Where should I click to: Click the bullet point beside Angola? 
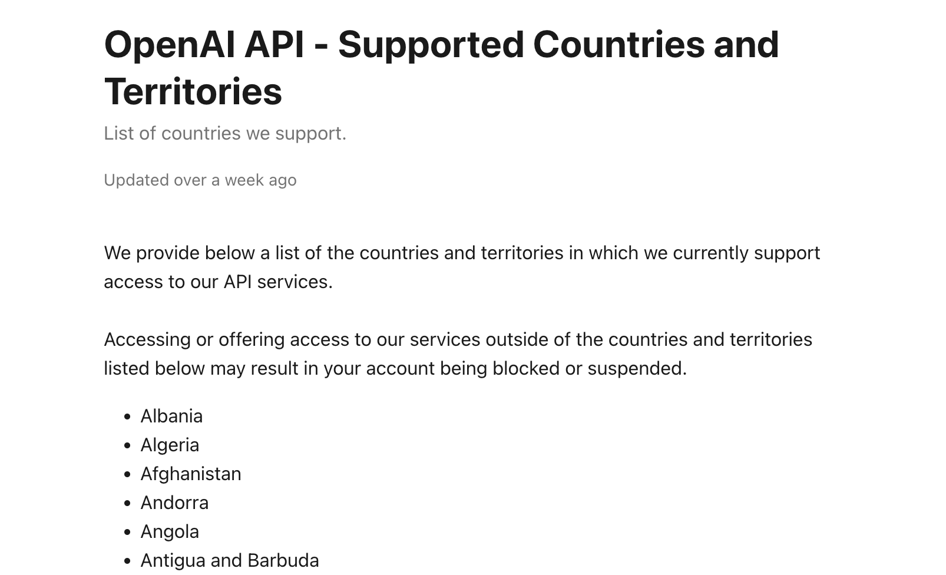pyautogui.click(x=127, y=532)
